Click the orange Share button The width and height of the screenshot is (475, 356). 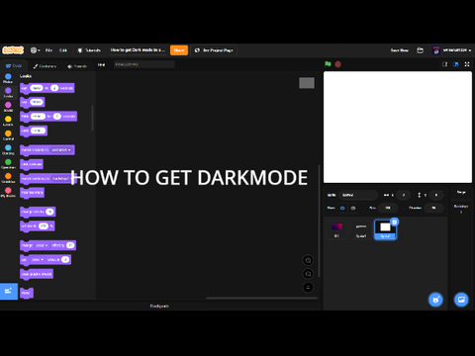point(179,50)
